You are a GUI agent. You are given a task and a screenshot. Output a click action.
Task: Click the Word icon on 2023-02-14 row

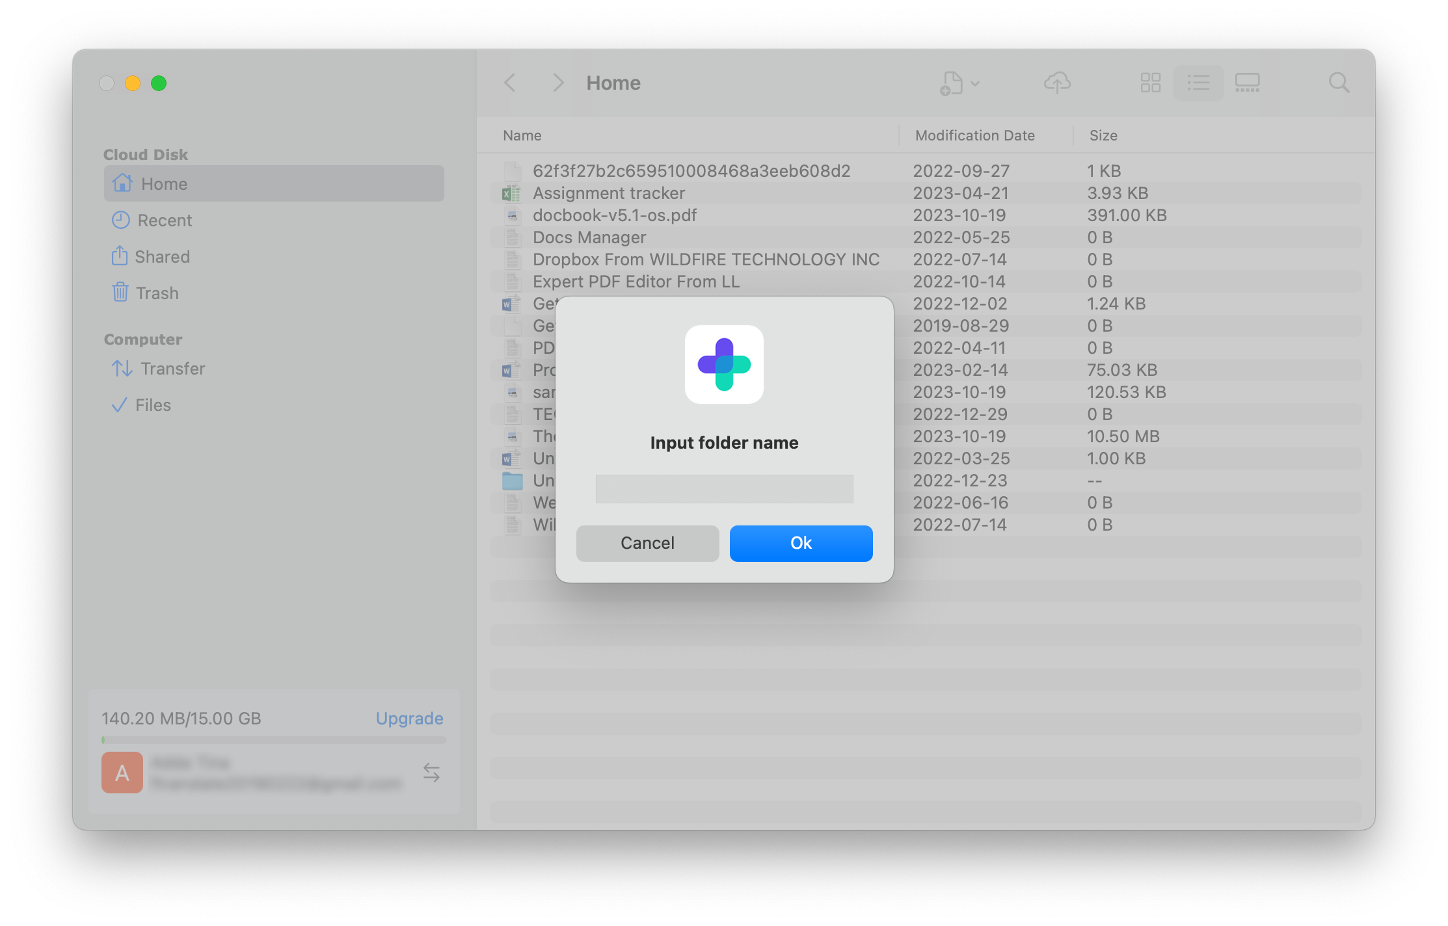[x=512, y=370]
